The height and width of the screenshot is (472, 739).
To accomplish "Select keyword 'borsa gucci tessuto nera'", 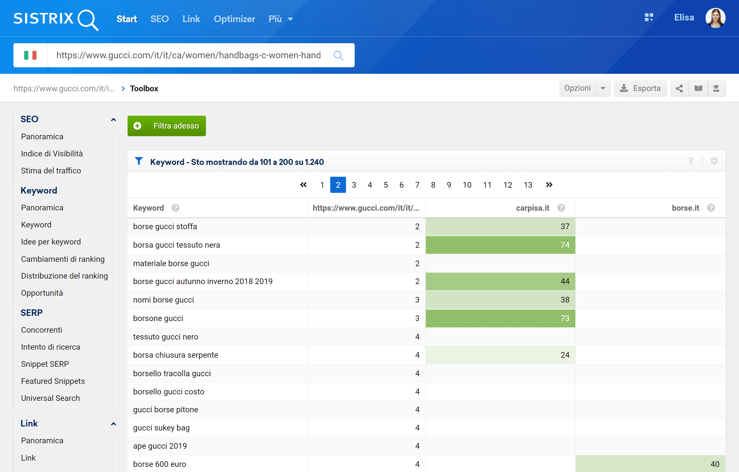I will [x=177, y=245].
